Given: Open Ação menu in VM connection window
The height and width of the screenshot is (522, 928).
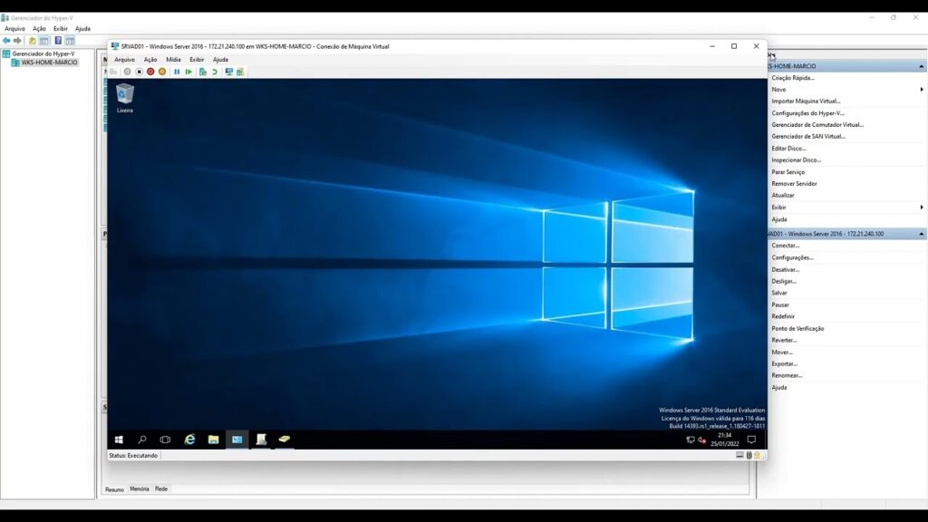Looking at the screenshot, I should point(150,59).
